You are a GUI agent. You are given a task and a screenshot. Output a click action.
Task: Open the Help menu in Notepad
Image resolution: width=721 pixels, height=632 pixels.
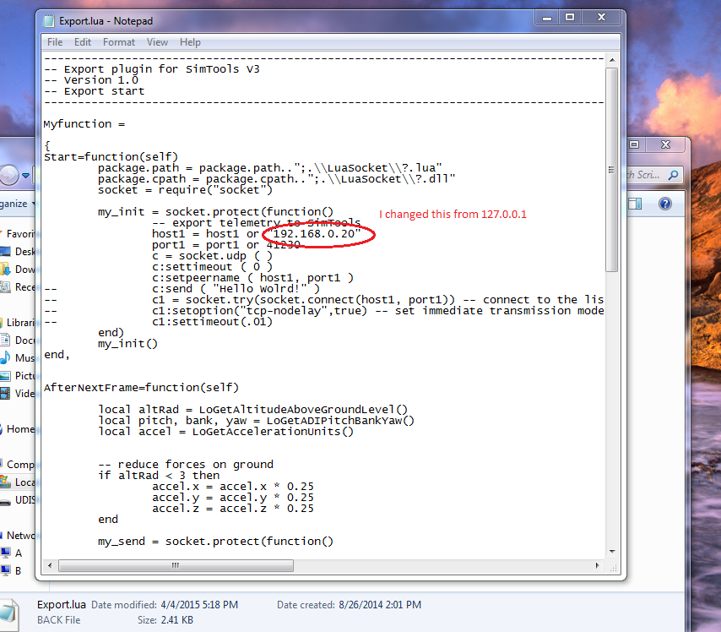point(190,42)
